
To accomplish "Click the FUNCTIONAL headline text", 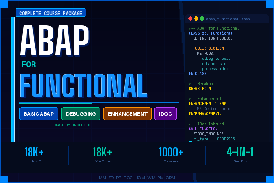I will 84,86.
